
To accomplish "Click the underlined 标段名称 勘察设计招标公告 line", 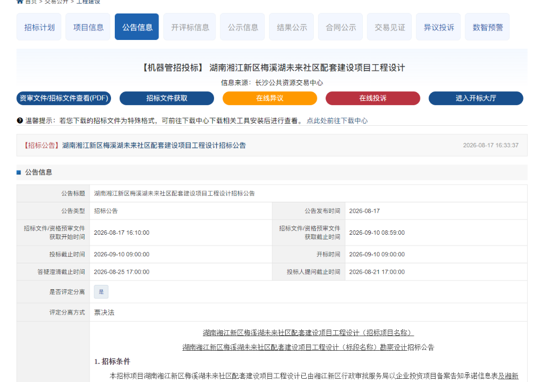I will pos(308,347).
